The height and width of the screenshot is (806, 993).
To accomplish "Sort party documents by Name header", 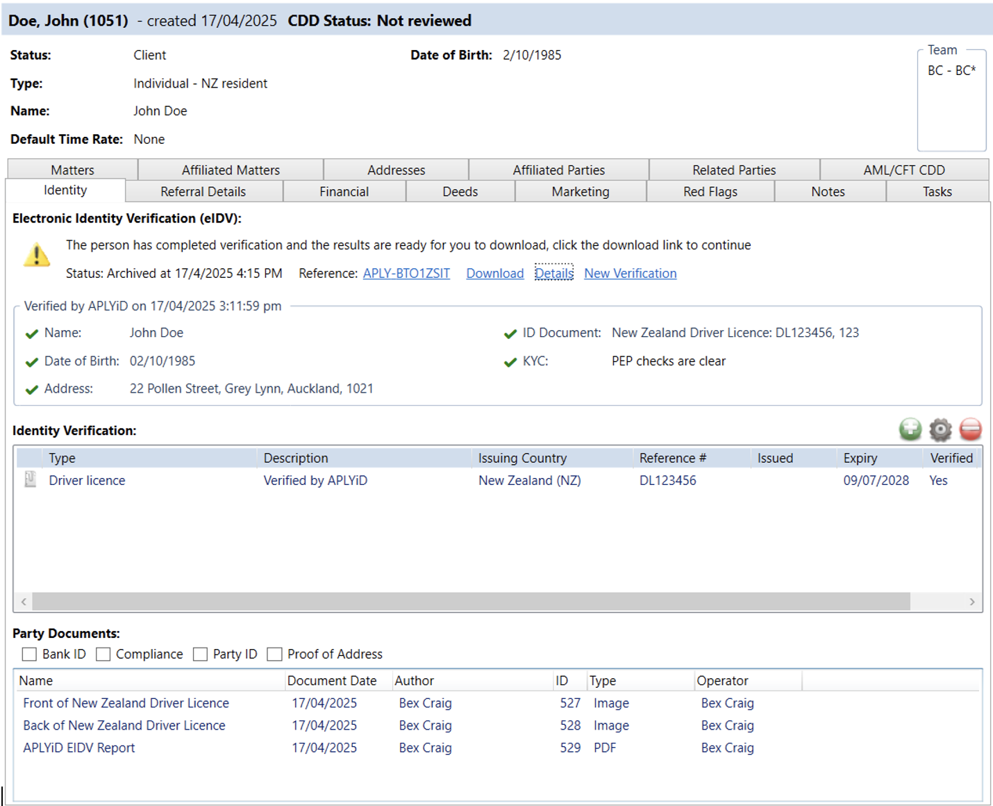I will (x=150, y=681).
